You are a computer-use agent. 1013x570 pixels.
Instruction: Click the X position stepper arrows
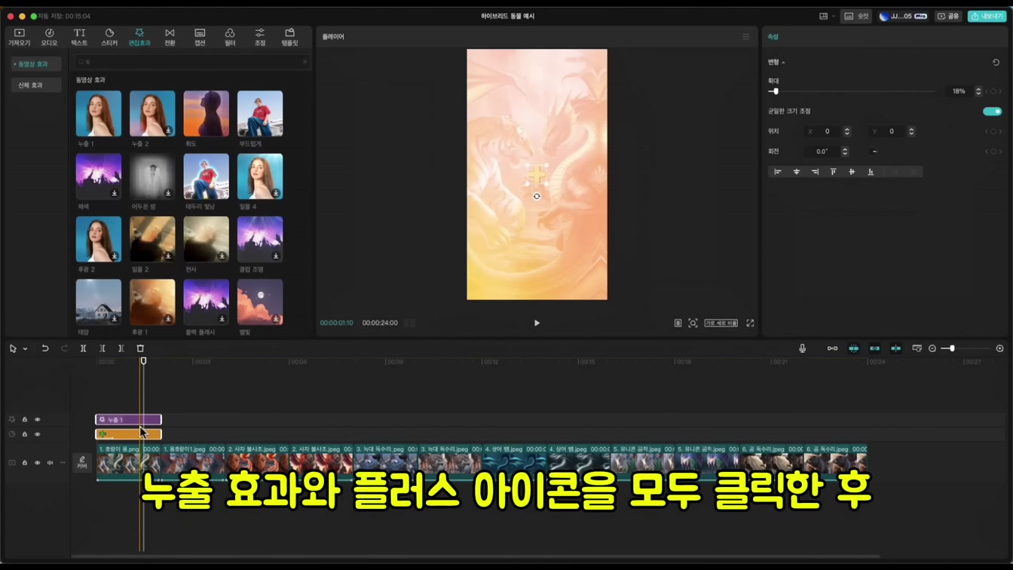[x=847, y=131]
